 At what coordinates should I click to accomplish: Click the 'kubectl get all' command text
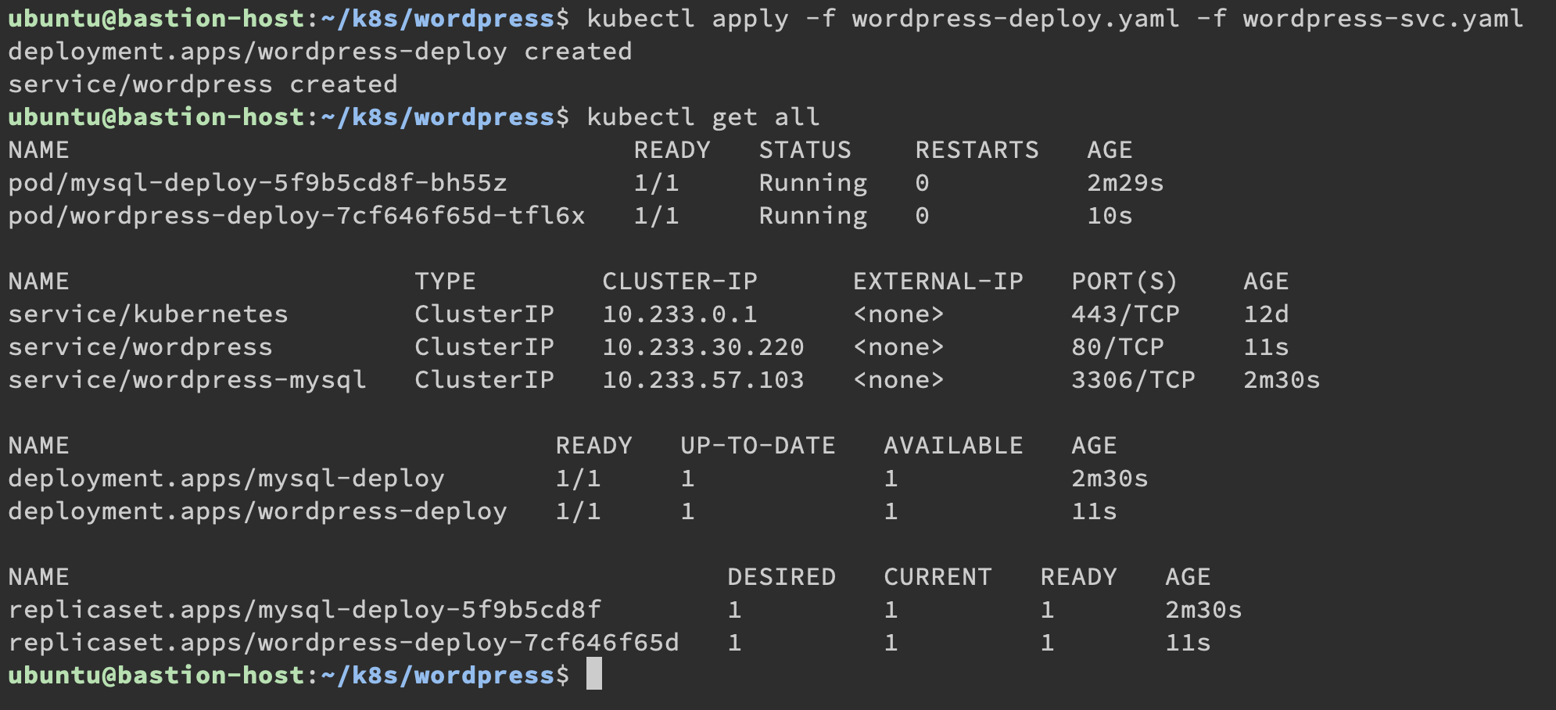(703, 117)
